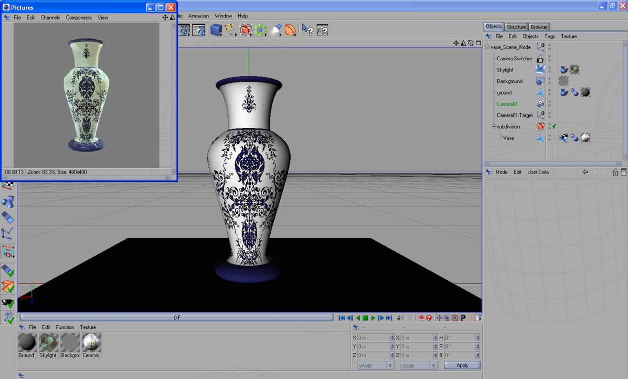Click the Vase polygon triangle icon

540,138
